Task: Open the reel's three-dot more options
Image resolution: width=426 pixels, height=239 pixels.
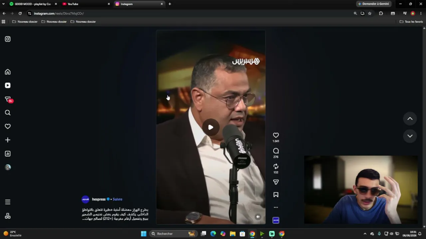Action: [276, 207]
